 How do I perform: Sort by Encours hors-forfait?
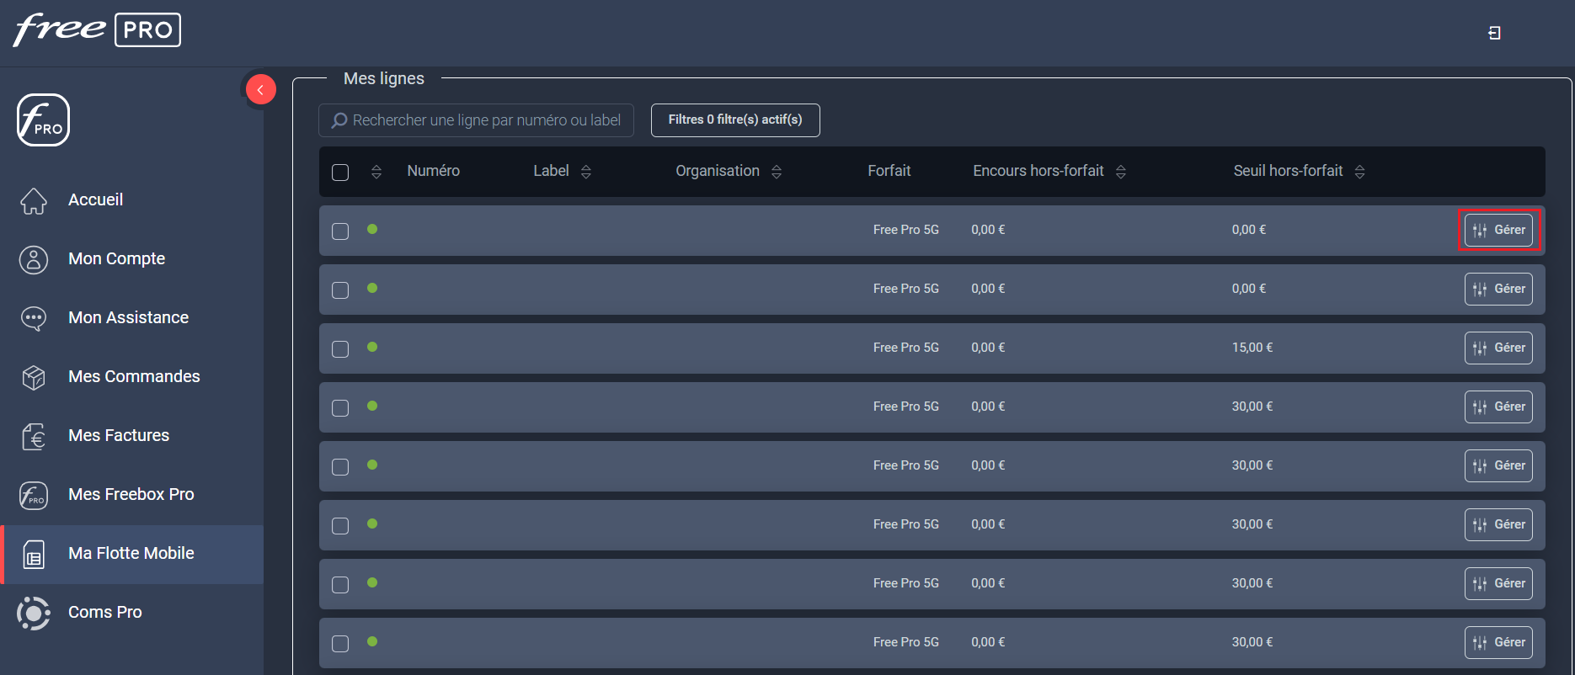pyautogui.click(x=1121, y=172)
